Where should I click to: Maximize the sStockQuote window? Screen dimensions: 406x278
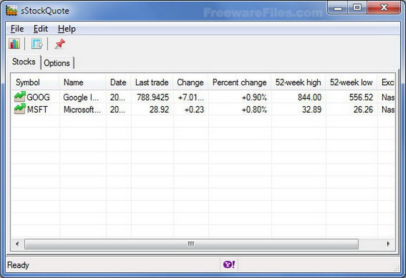[357, 8]
